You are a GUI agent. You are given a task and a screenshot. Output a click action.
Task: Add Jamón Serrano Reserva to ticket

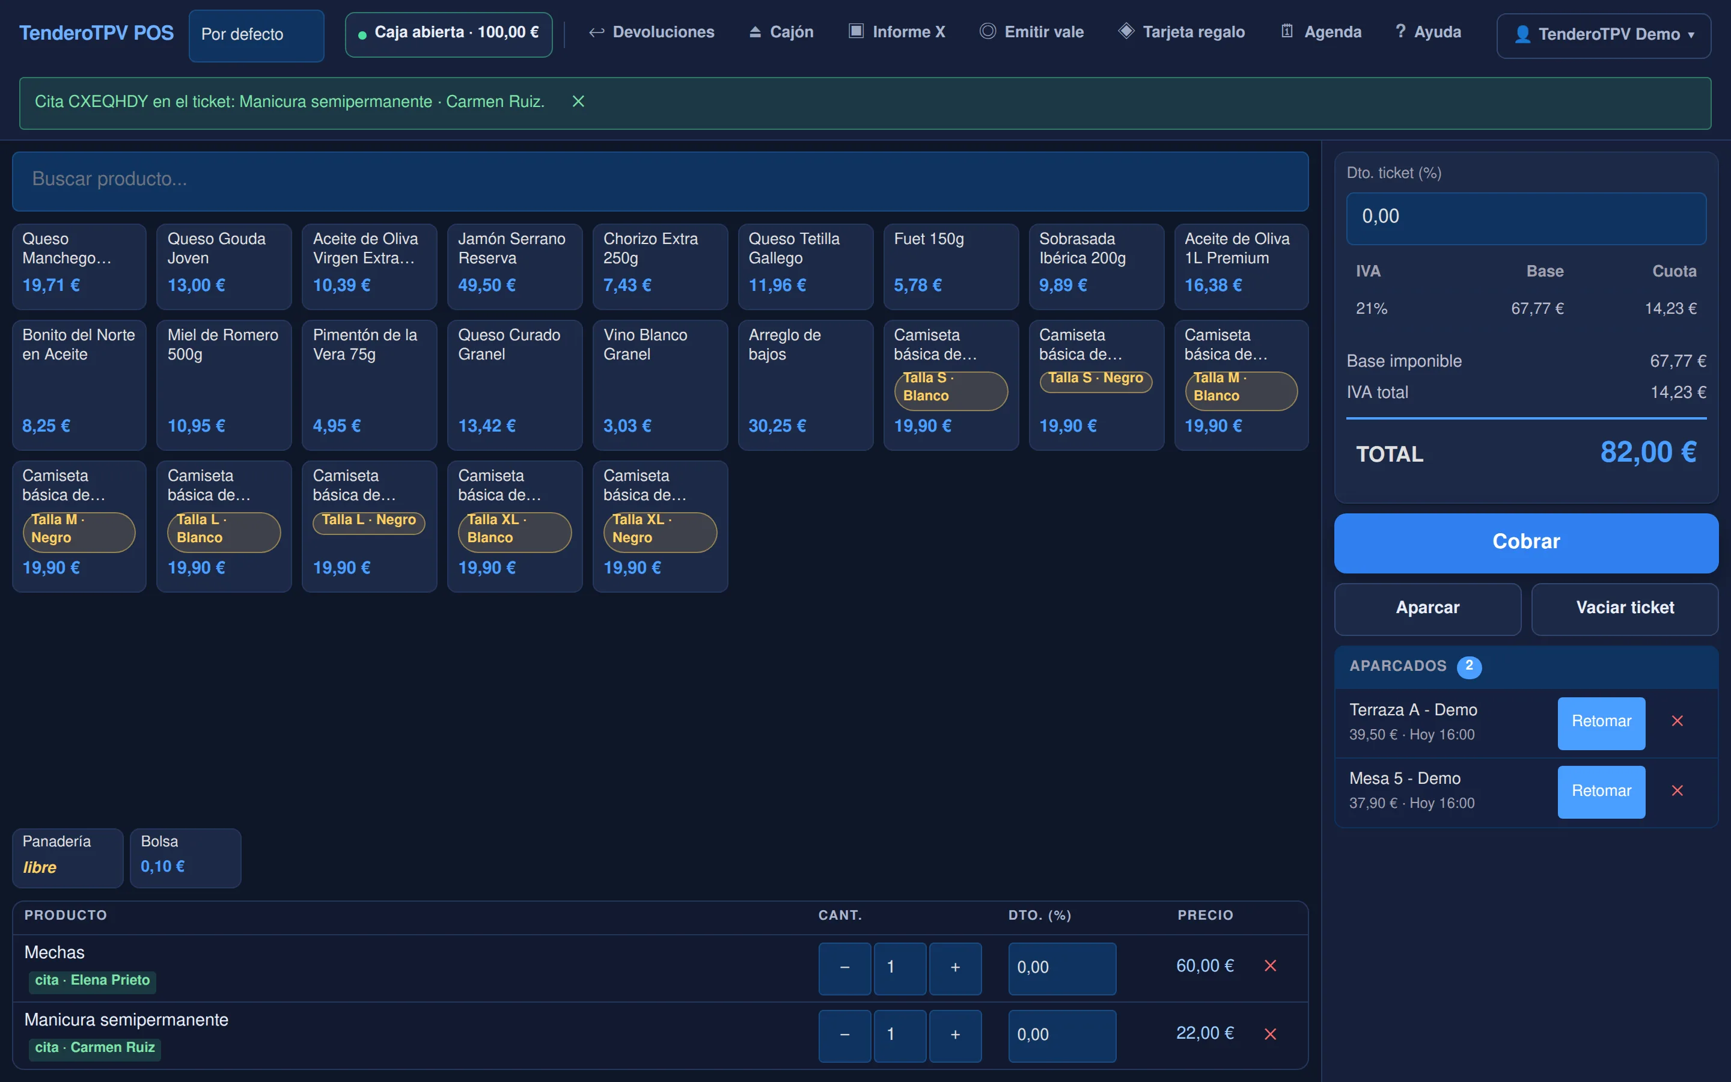[514, 266]
